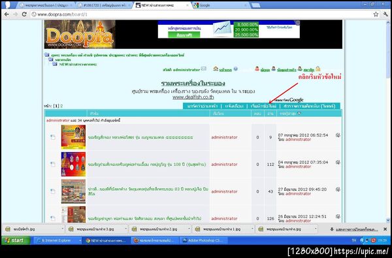
Task: Bookmark the page with the star icon
Action: (x=376, y=14)
